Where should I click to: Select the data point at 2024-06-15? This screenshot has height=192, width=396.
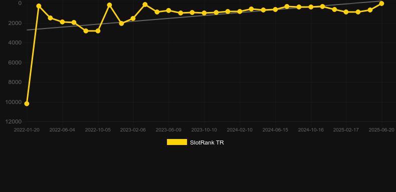pos(275,9)
